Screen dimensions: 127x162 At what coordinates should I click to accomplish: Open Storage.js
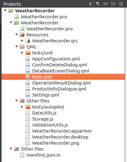[43, 119]
